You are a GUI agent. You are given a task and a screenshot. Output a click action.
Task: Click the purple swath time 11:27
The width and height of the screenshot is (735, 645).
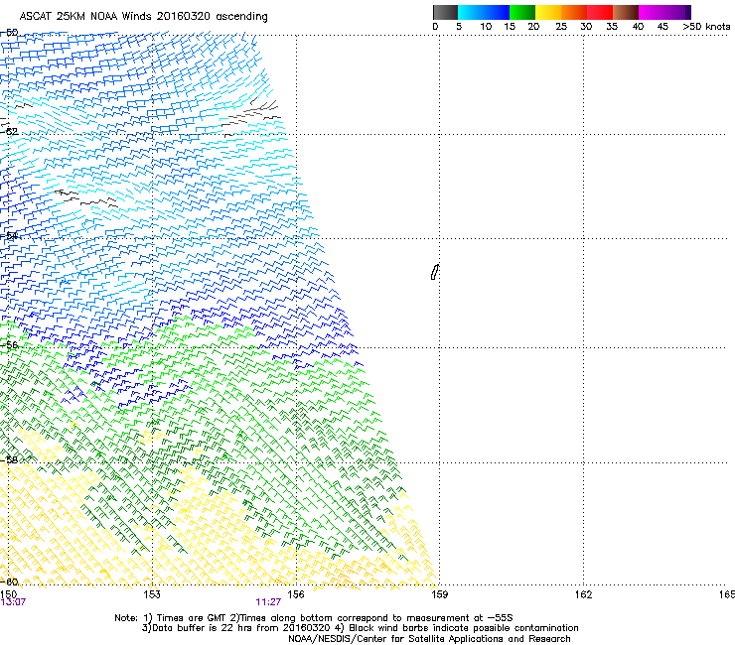tap(268, 602)
